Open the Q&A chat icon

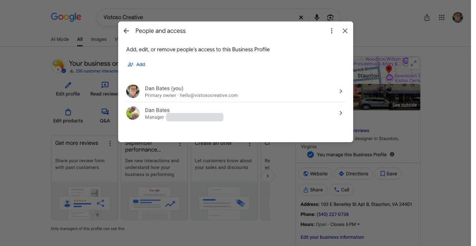[105, 112]
